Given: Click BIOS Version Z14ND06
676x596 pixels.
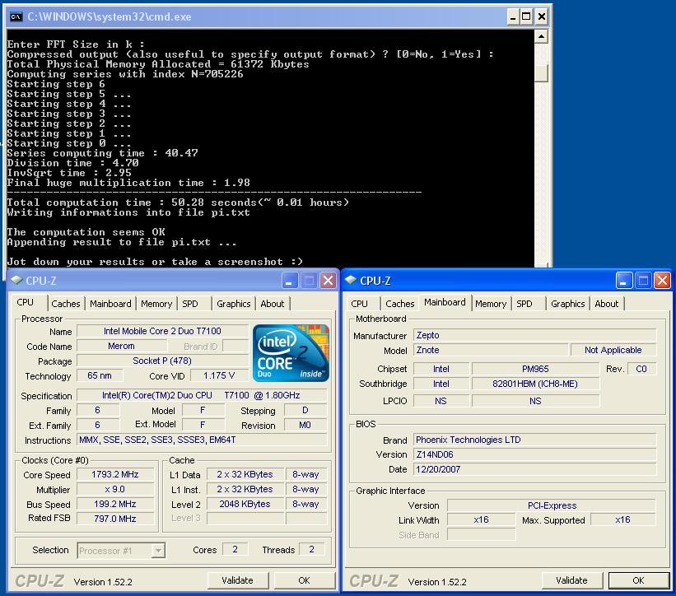Looking at the screenshot, I should tap(535, 454).
